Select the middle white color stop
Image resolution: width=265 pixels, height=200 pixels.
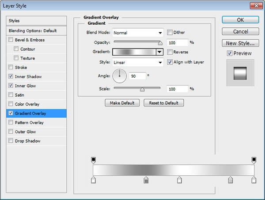(179, 180)
